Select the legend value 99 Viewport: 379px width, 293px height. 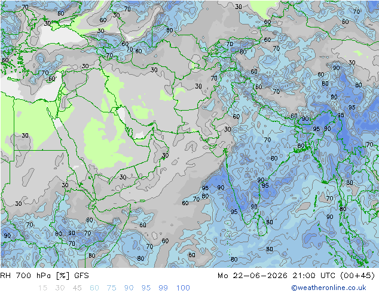coord(163,288)
